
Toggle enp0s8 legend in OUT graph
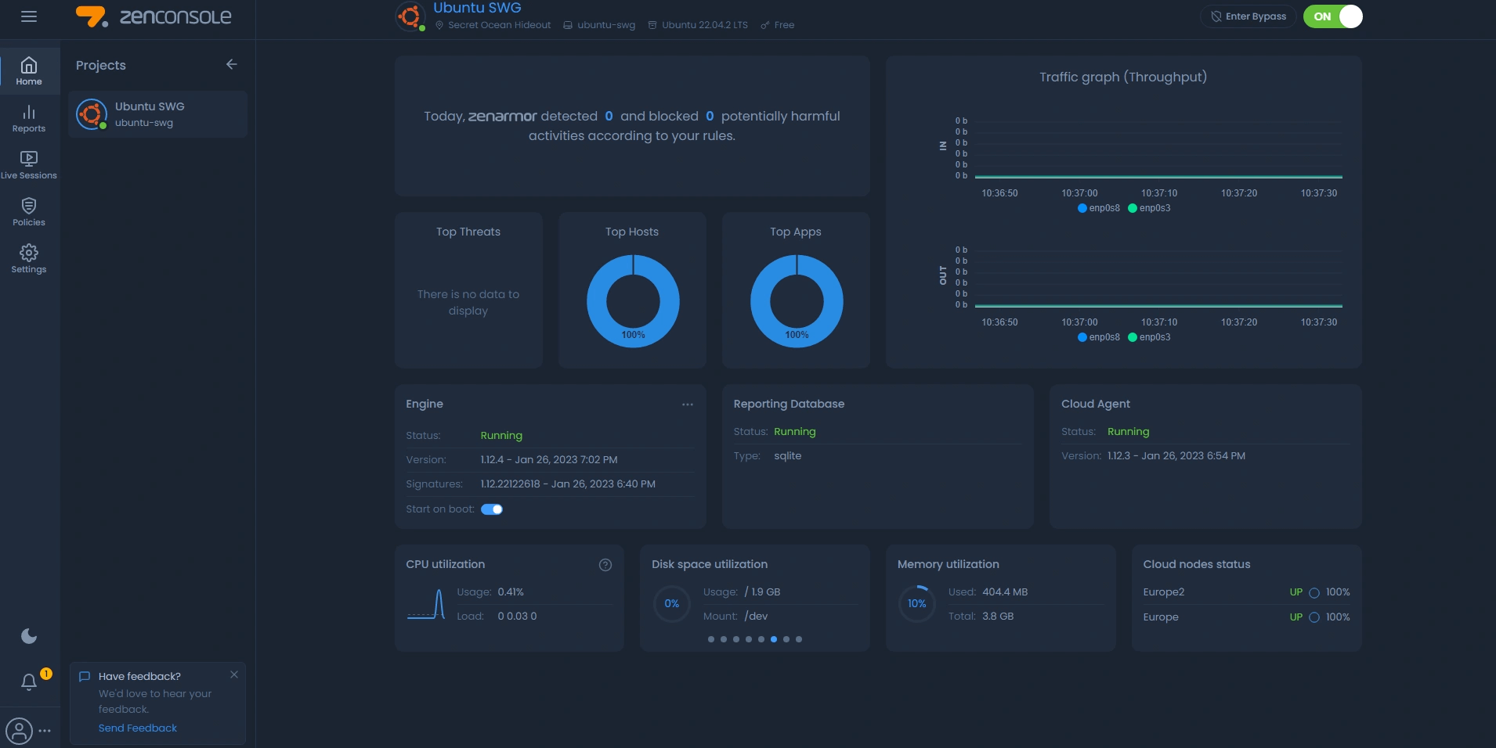[1099, 337]
